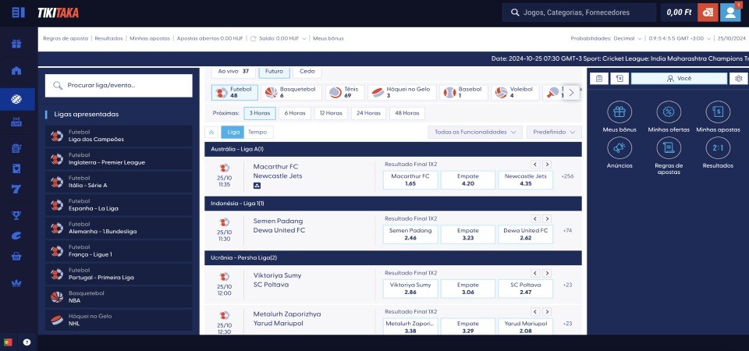
Task: Open the help question mark icon
Action: coord(27,342)
